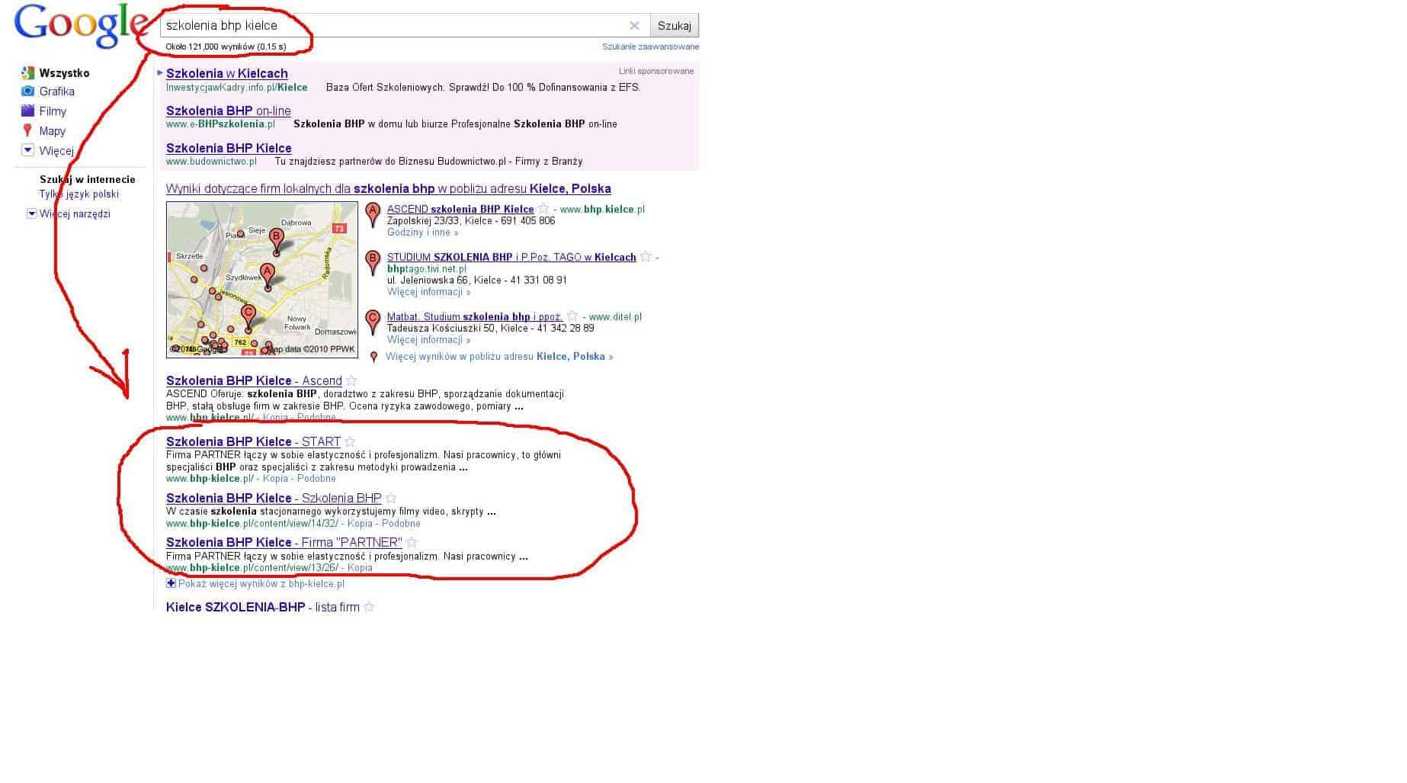Viewport: 1407px width, 783px height.
Task: Visit www.bhp.kielce.pl from ASCEND listing
Action: (602, 209)
